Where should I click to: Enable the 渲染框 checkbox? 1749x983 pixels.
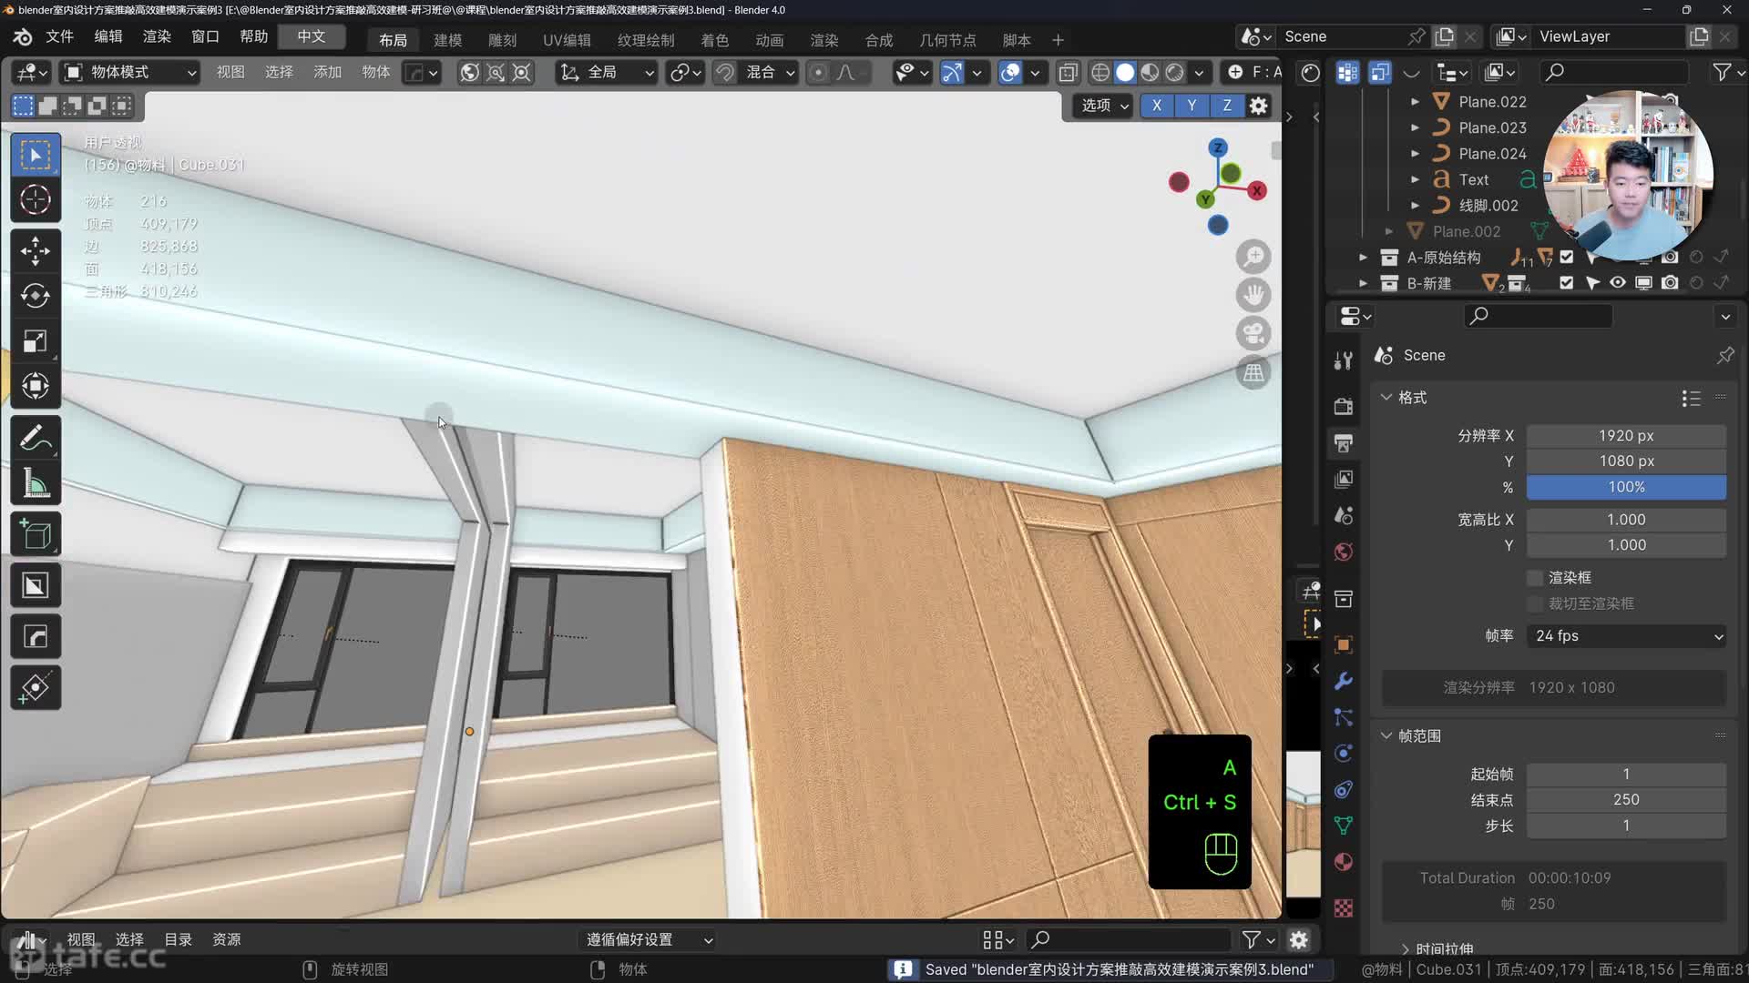point(1535,578)
